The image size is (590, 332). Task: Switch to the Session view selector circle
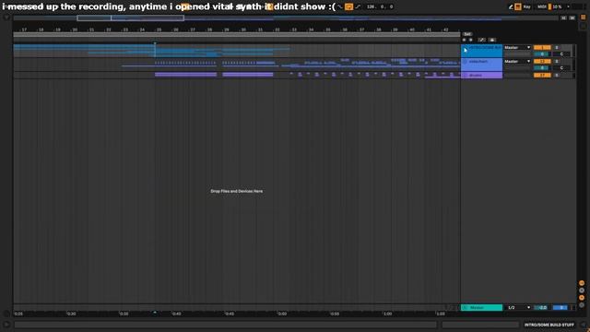pos(584,26)
